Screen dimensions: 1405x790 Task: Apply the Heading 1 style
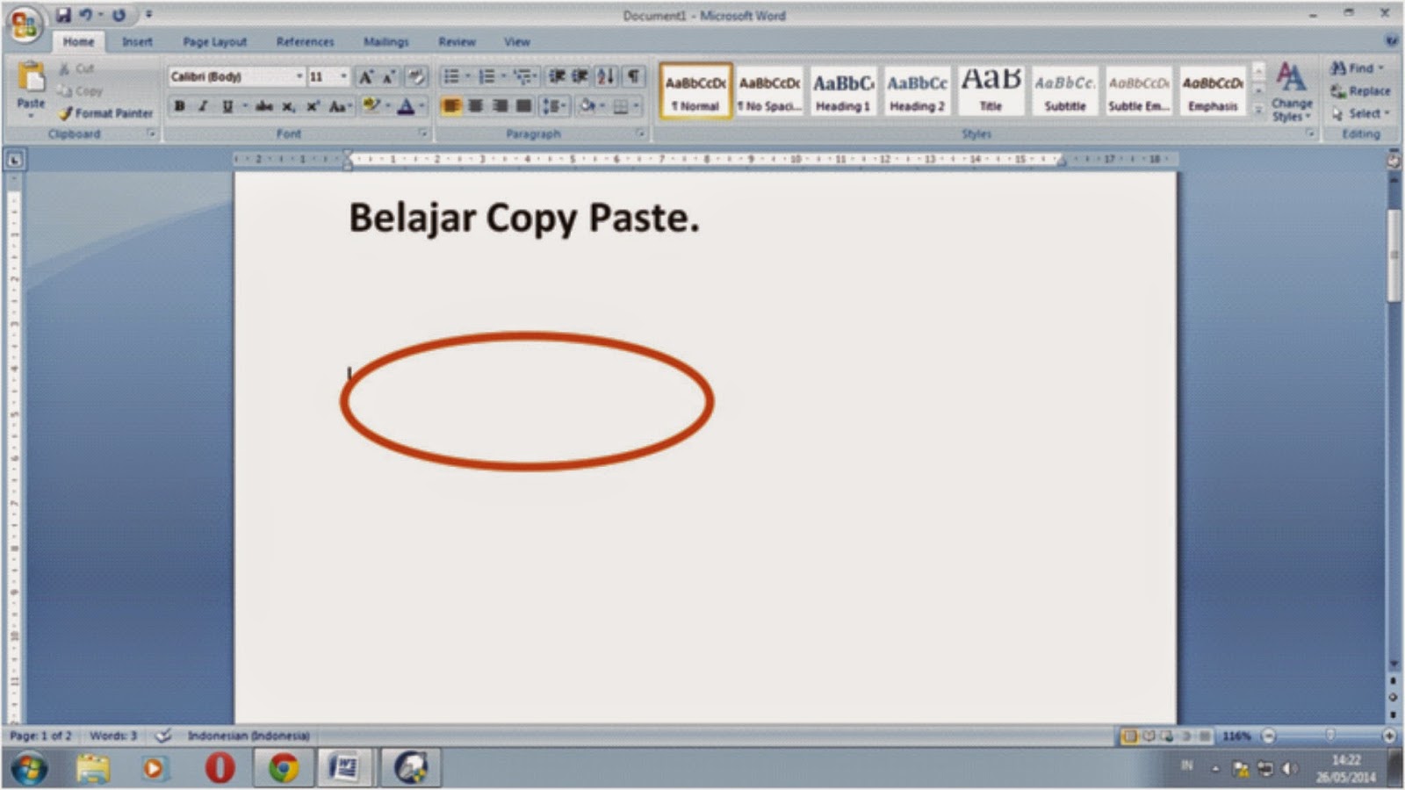click(x=841, y=90)
